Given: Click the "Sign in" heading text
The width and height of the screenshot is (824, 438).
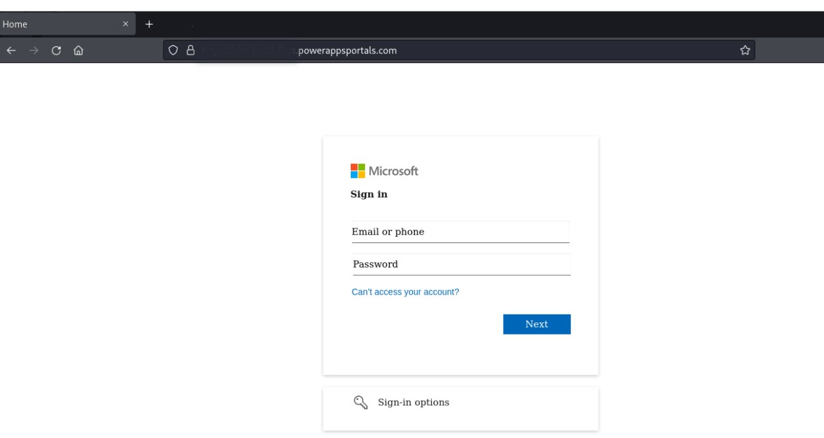Looking at the screenshot, I should pos(369,194).
